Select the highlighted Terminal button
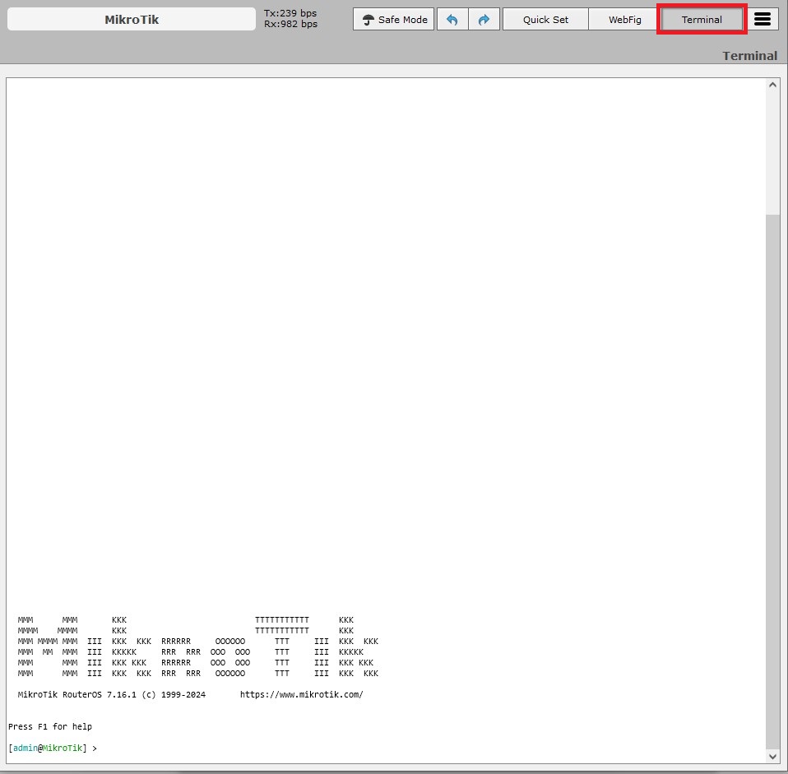 click(702, 20)
